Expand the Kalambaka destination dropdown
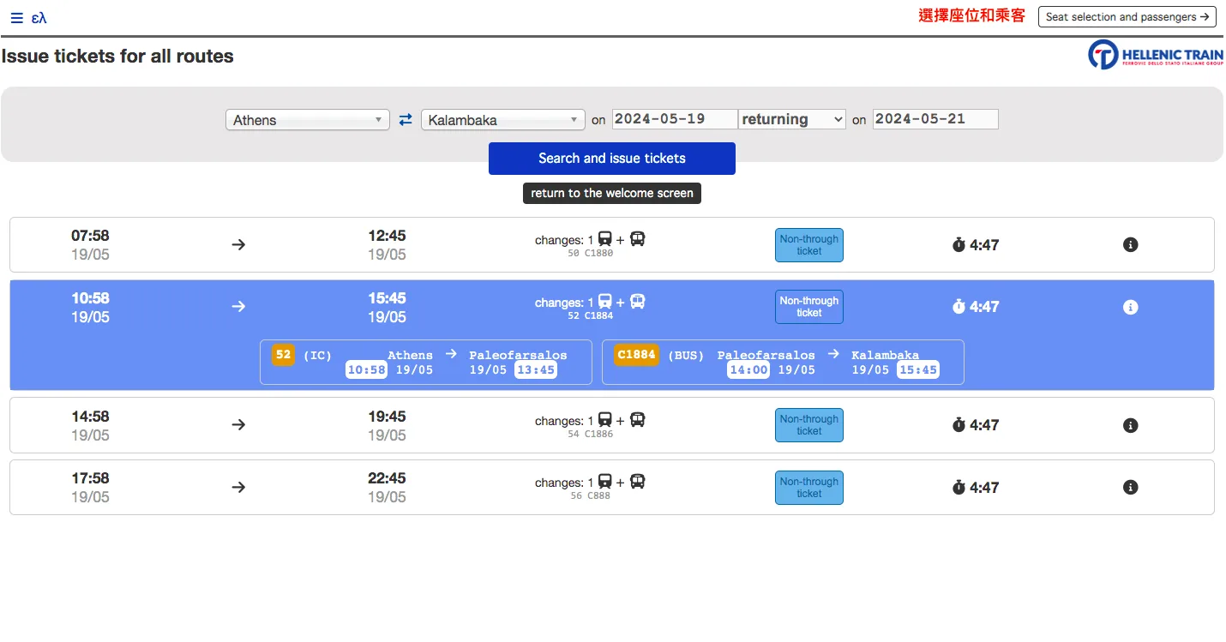1226x642 pixels. (x=502, y=120)
